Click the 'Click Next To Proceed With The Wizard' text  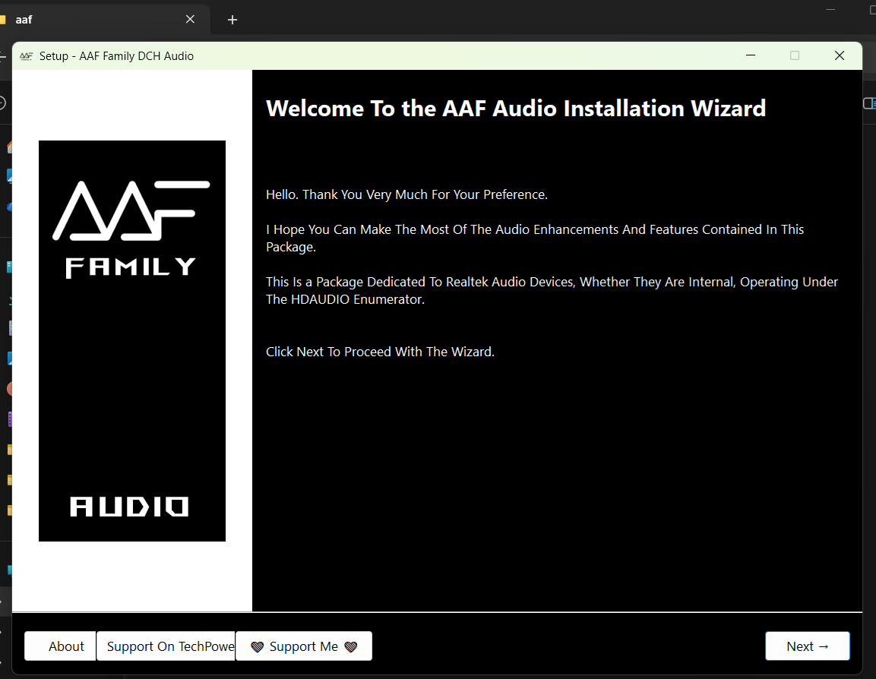[380, 352]
